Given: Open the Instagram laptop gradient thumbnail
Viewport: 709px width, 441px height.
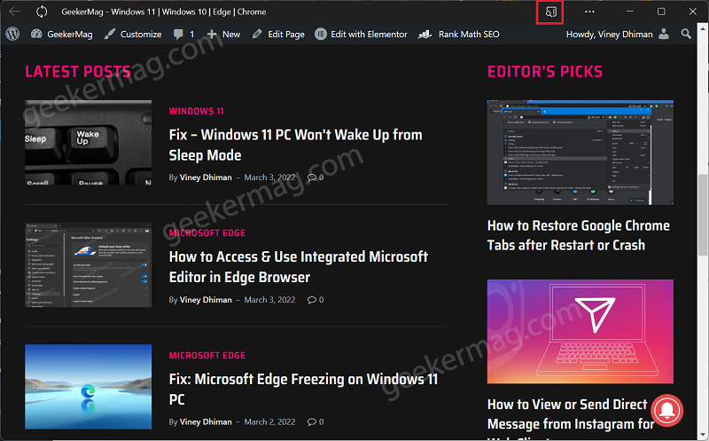Looking at the screenshot, I should point(580,332).
